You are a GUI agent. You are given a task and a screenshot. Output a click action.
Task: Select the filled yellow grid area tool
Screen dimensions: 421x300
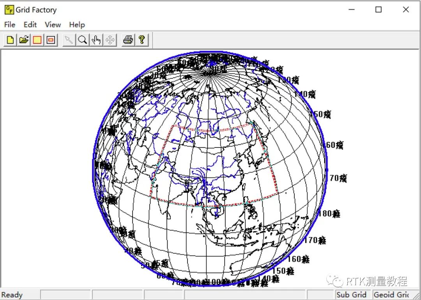pos(37,40)
